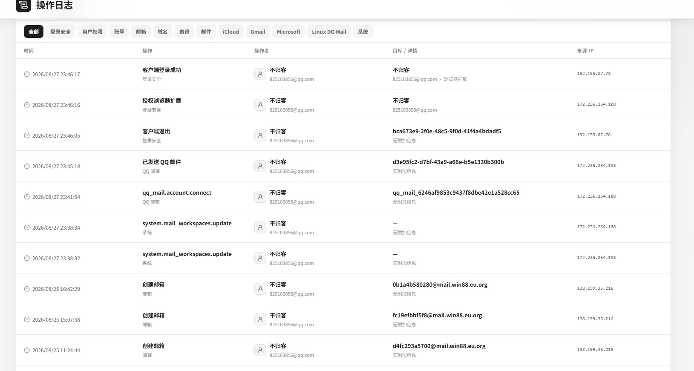Open the 邀请 filter tab
Screen dimensions: 694x371
184,32
